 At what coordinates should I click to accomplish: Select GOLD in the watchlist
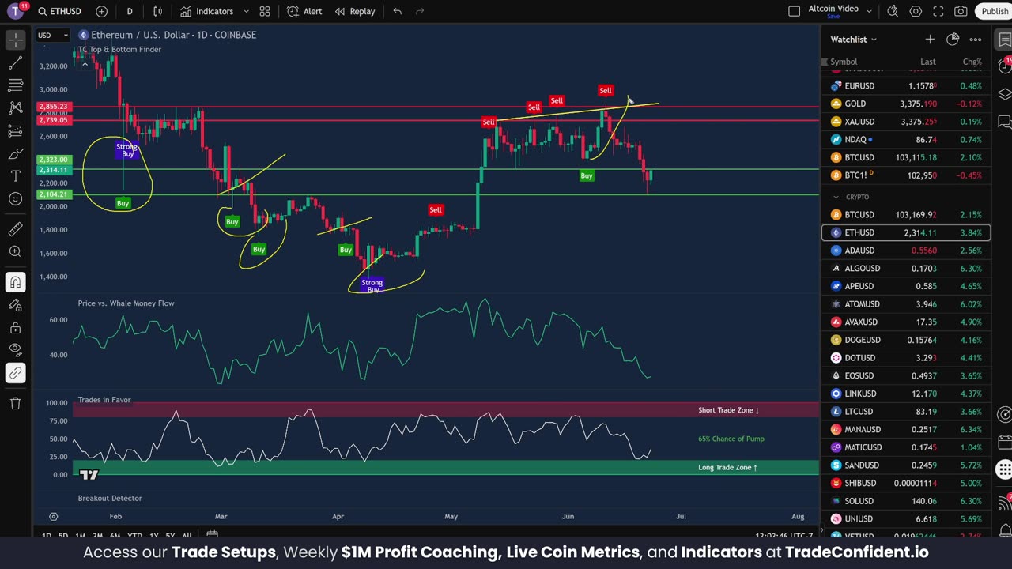click(x=906, y=104)
